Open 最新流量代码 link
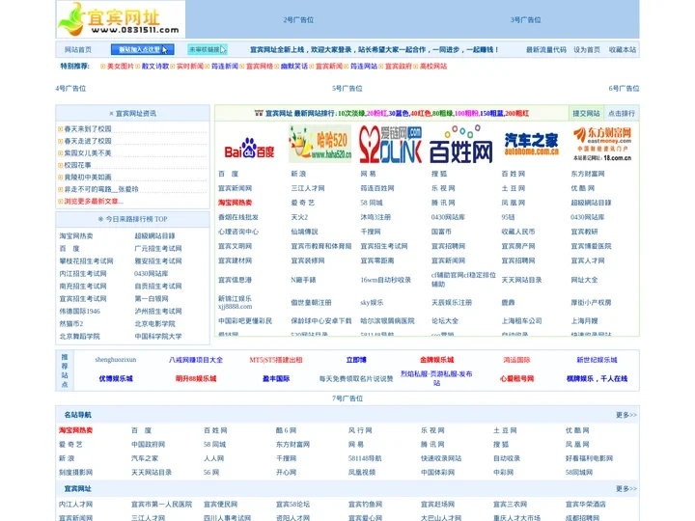The width and height of the screenshot is (695, 521). (546, 49)
